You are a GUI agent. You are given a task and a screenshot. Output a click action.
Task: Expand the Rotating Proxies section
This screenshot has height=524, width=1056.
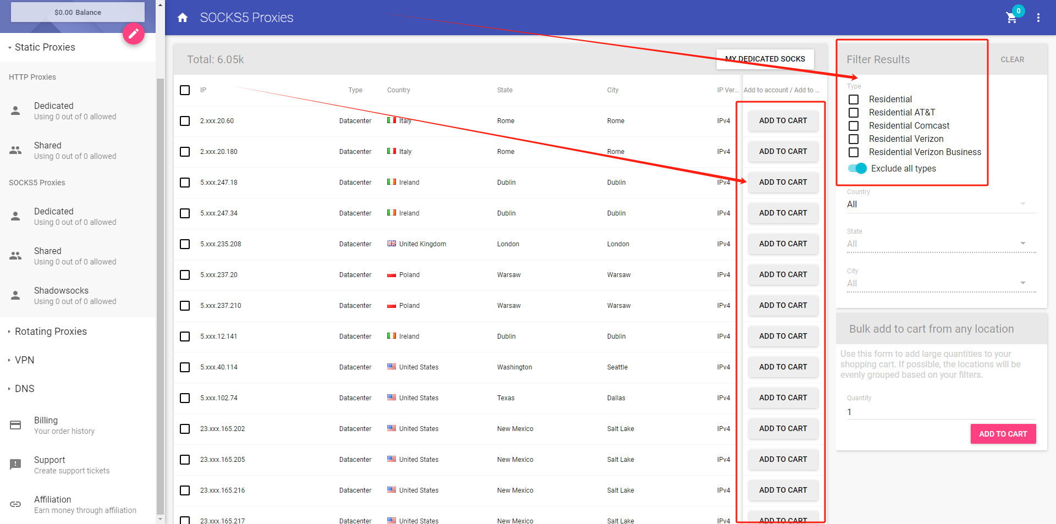(51, 332)
